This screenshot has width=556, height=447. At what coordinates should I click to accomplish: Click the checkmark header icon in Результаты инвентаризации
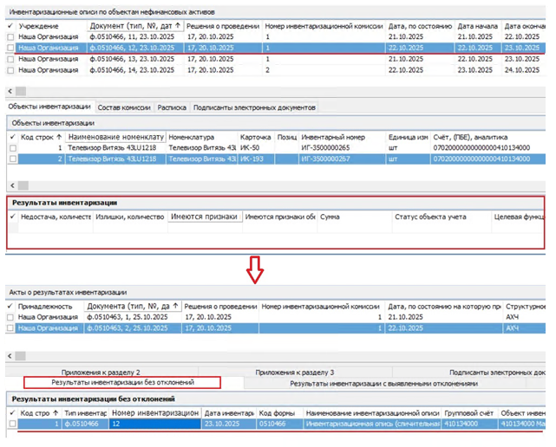[12, 217]
